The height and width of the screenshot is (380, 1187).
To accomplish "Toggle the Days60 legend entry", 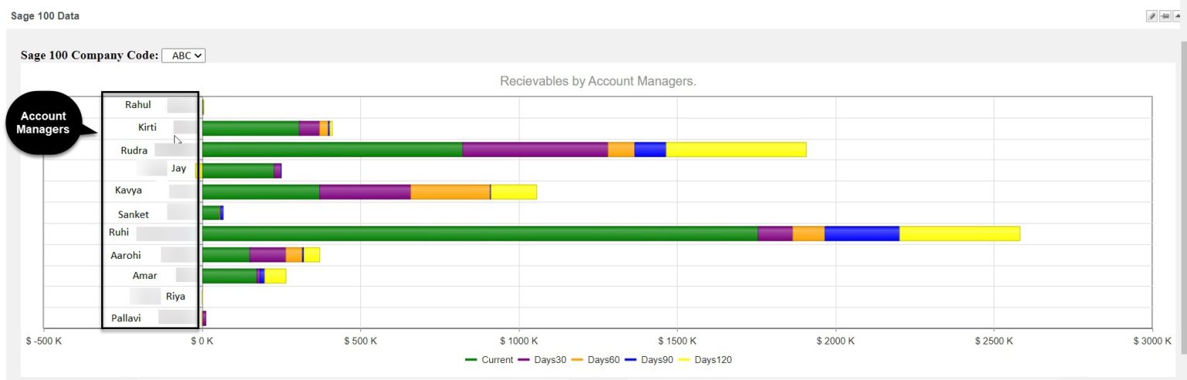I will (x=595, y=360).
